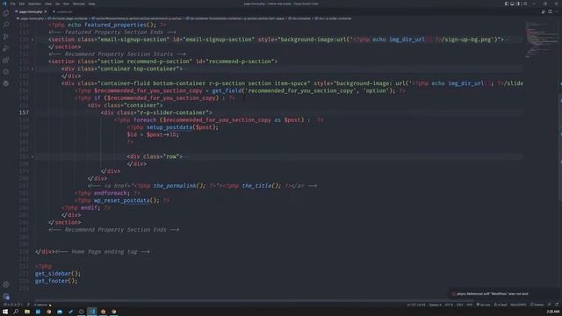Open the Run menu

pyautogui.click(x=66, y=4)
